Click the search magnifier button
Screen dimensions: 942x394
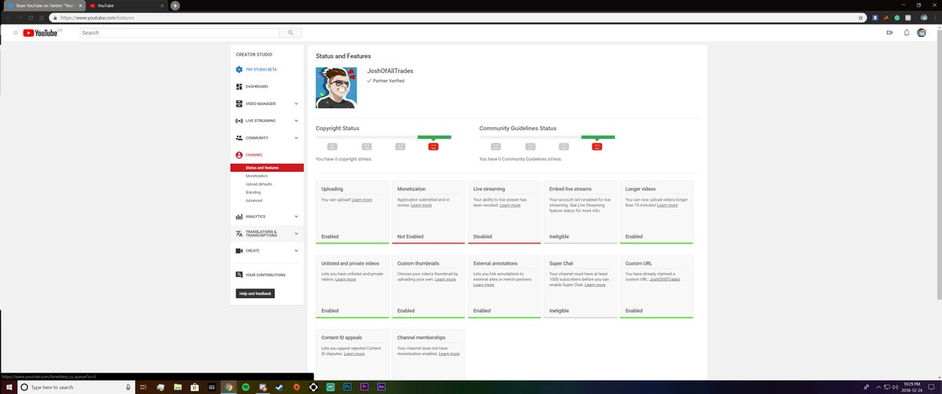coord(290,33)
